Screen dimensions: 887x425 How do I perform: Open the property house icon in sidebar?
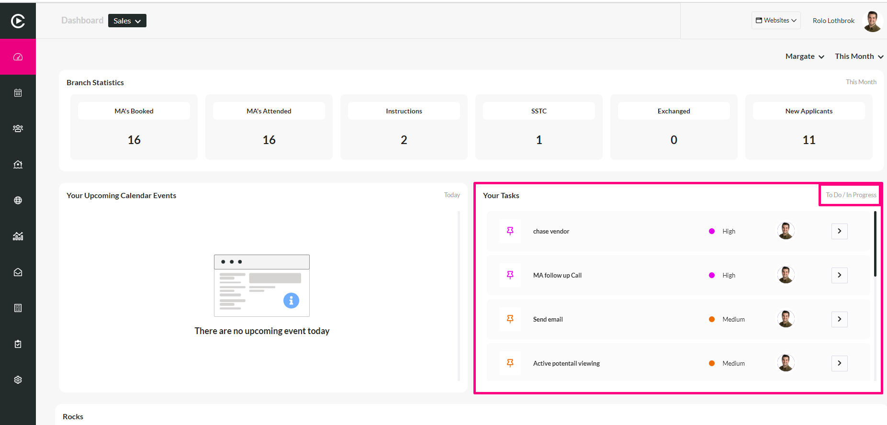tap(18, 164)
